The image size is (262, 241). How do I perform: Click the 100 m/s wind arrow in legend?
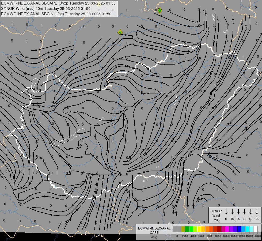tap(257, 212)
